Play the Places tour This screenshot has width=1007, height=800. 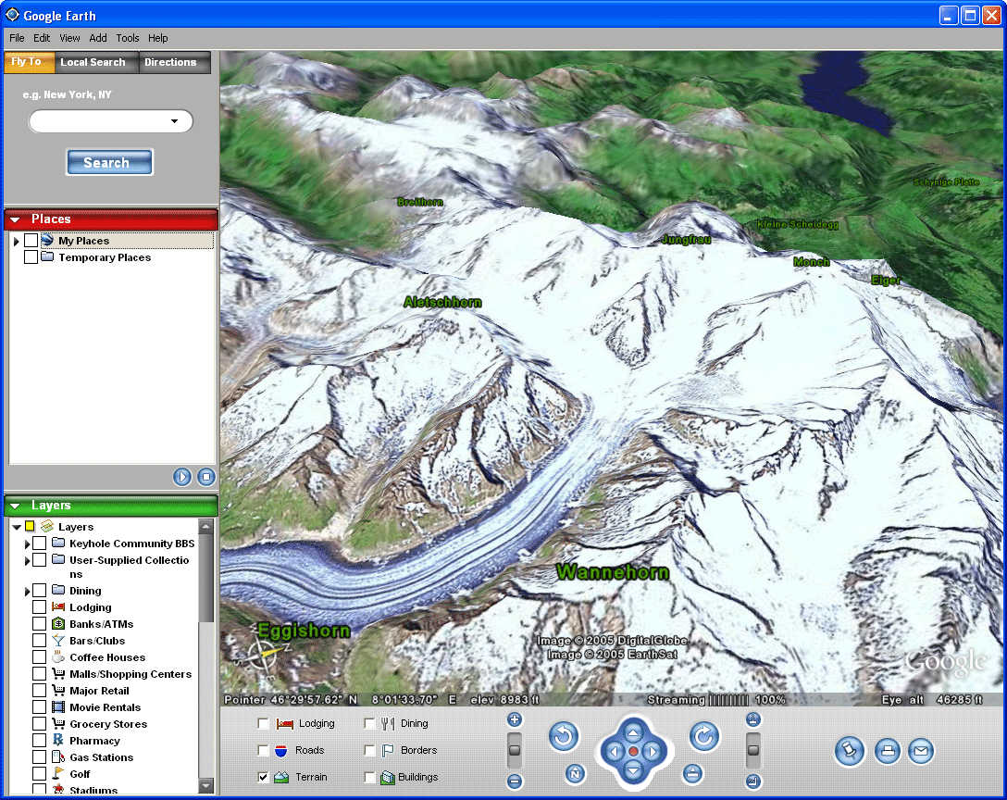click(x=182, y=477)
